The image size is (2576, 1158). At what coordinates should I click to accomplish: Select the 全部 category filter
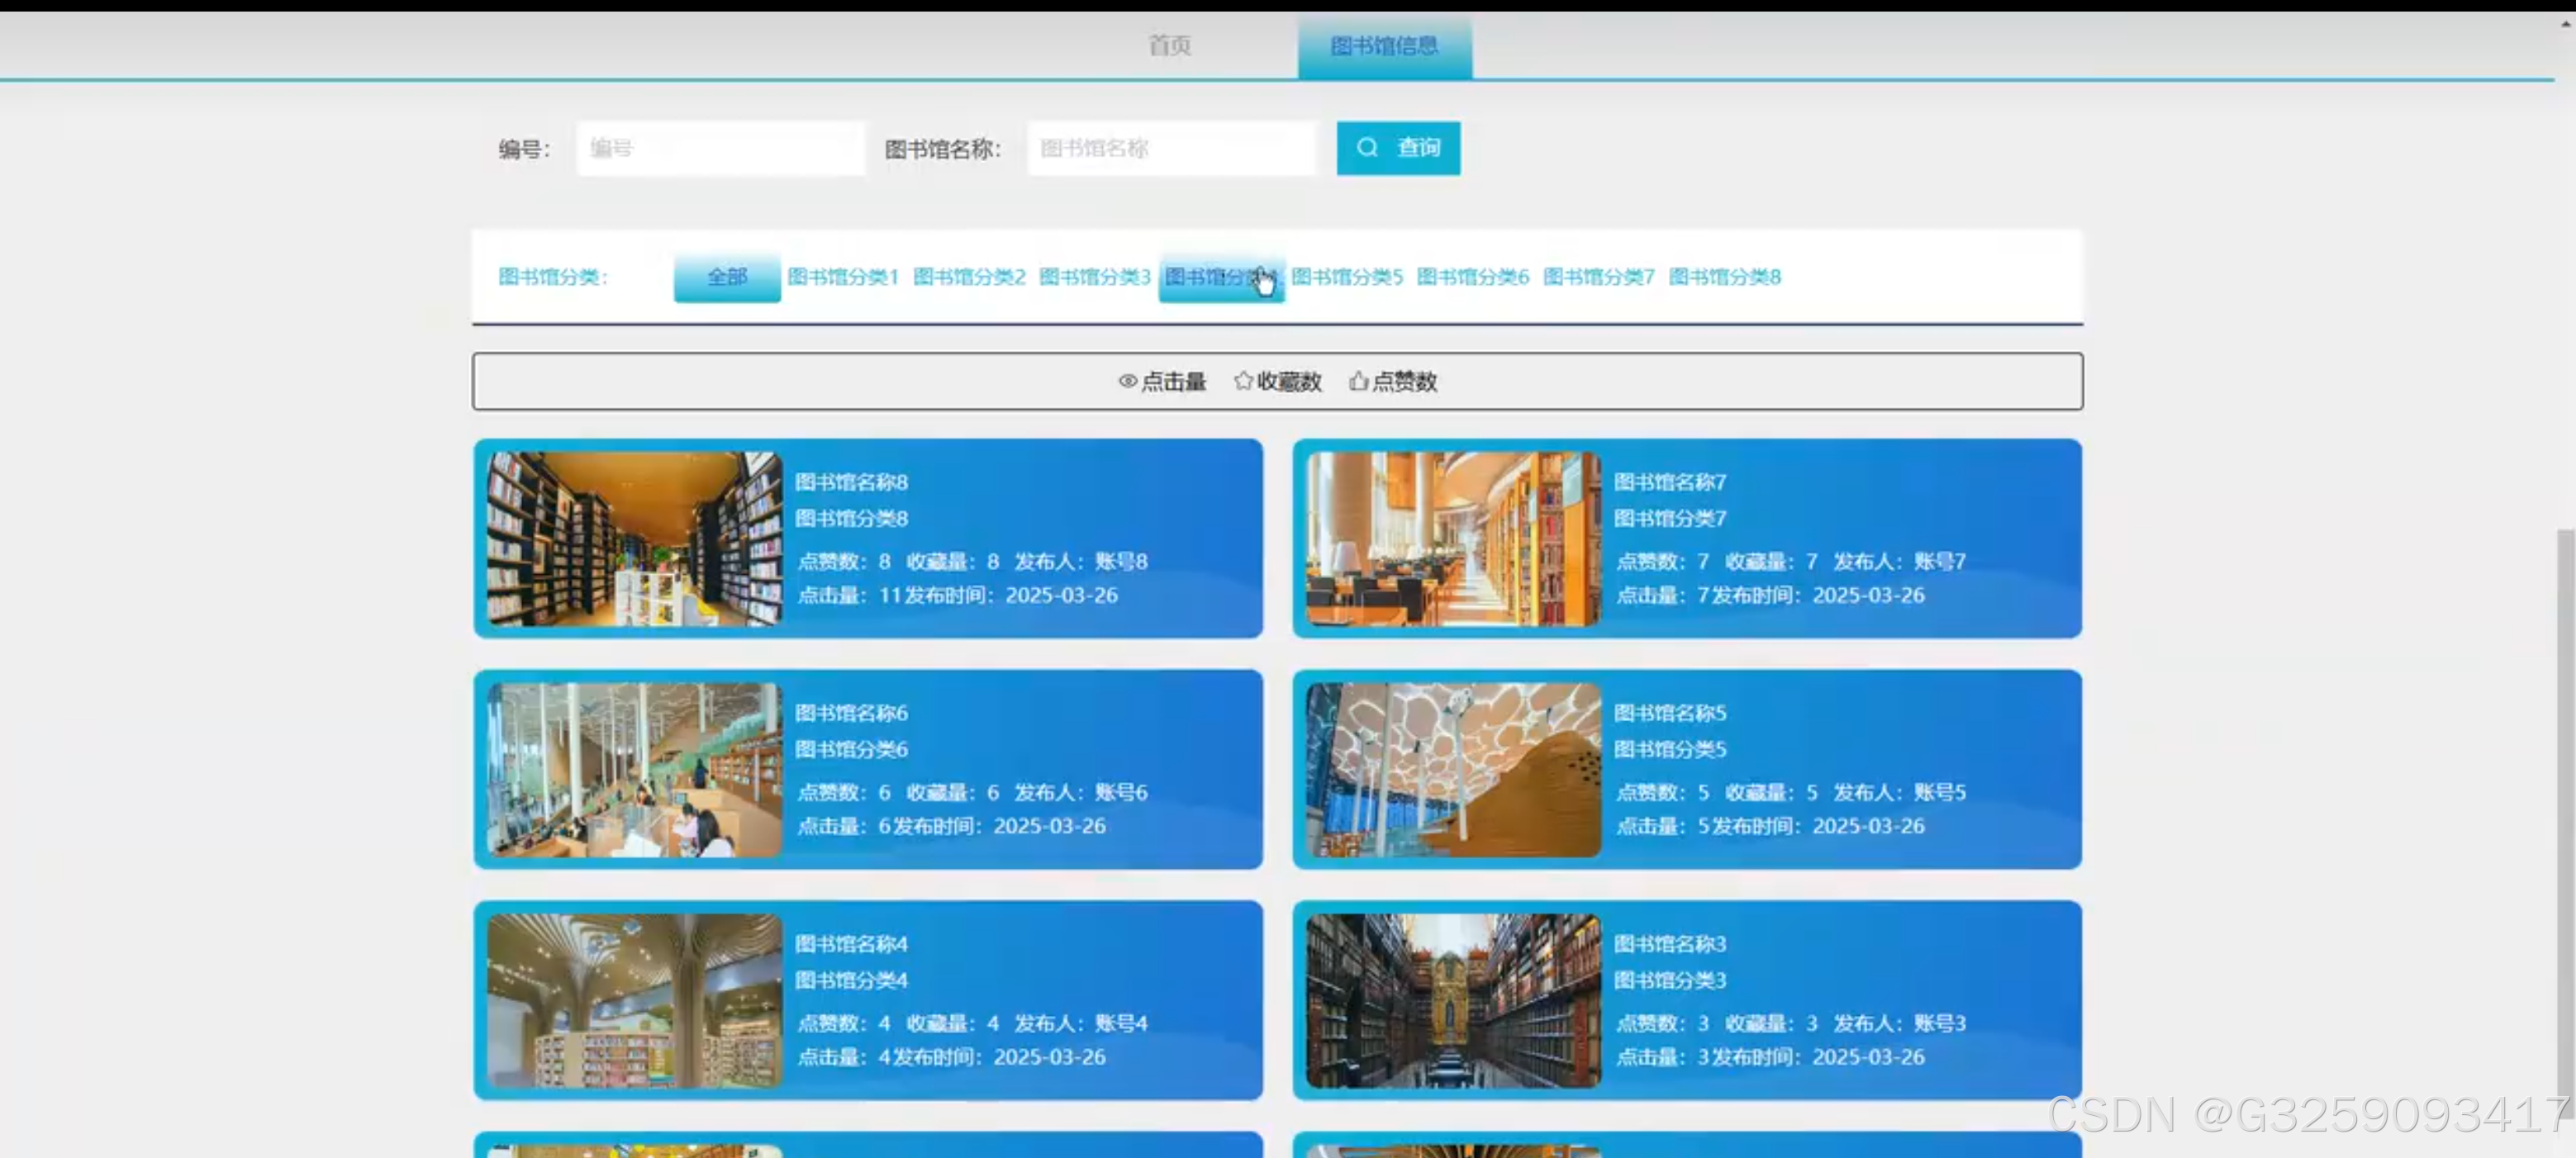727,277
